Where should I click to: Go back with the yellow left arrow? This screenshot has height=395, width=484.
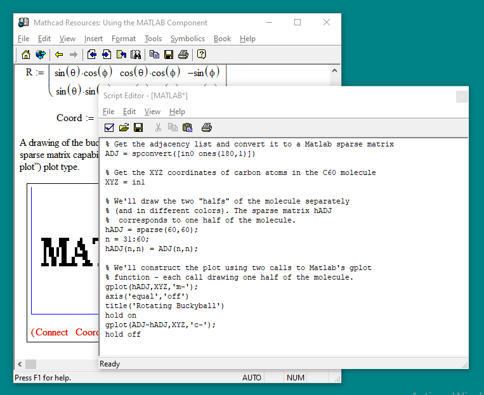59,55
